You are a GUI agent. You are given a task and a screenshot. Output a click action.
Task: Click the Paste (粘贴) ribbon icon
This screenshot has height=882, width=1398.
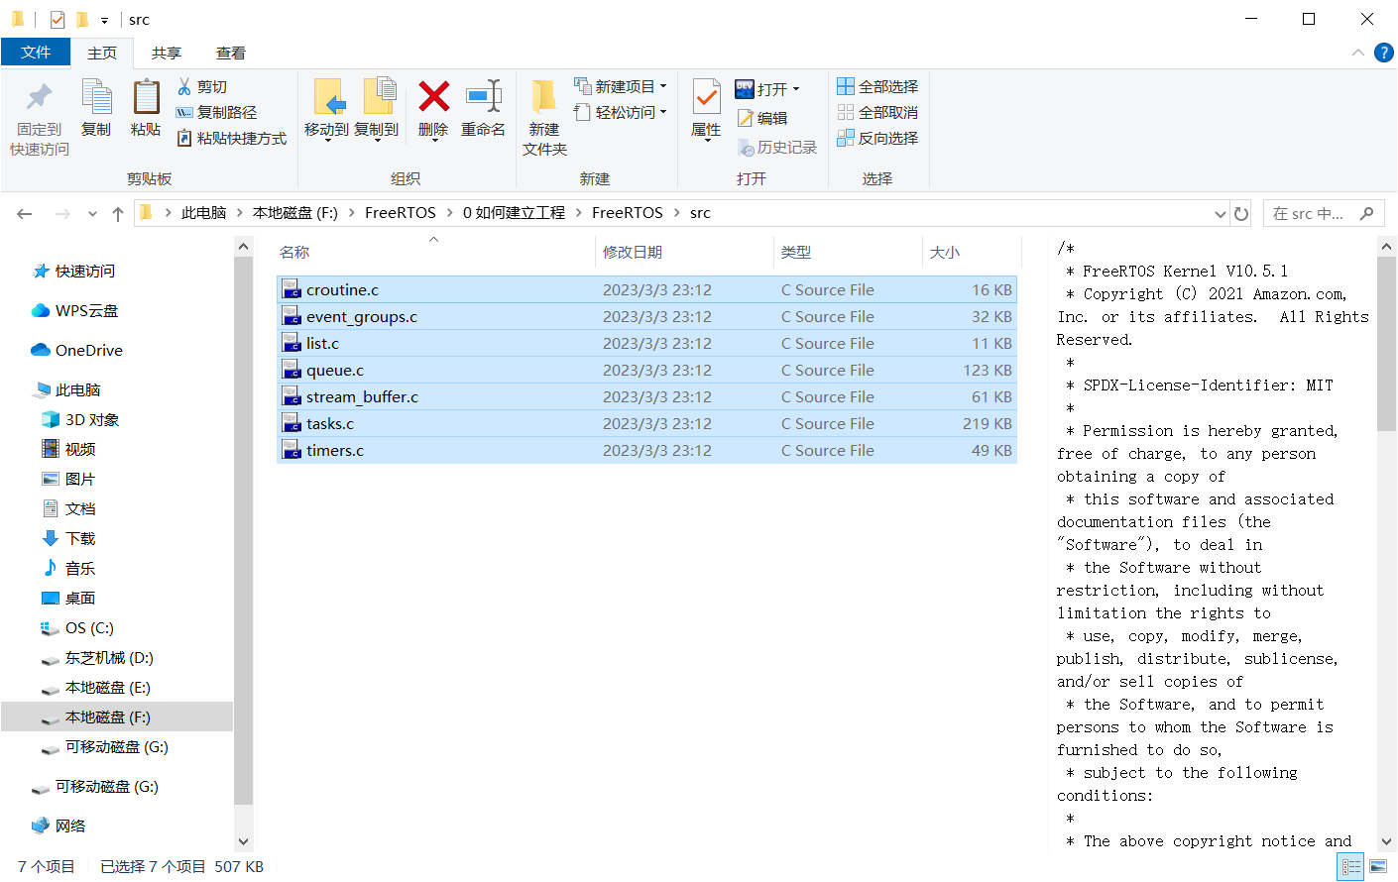coord(146,97)
